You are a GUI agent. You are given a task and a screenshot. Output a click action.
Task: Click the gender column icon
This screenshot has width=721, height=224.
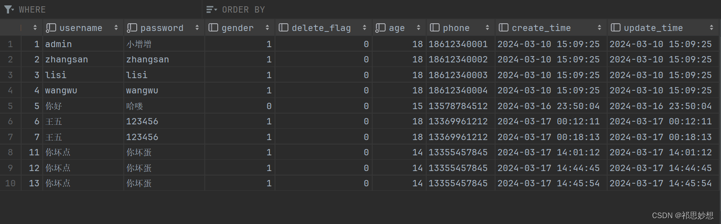point(213,28)
